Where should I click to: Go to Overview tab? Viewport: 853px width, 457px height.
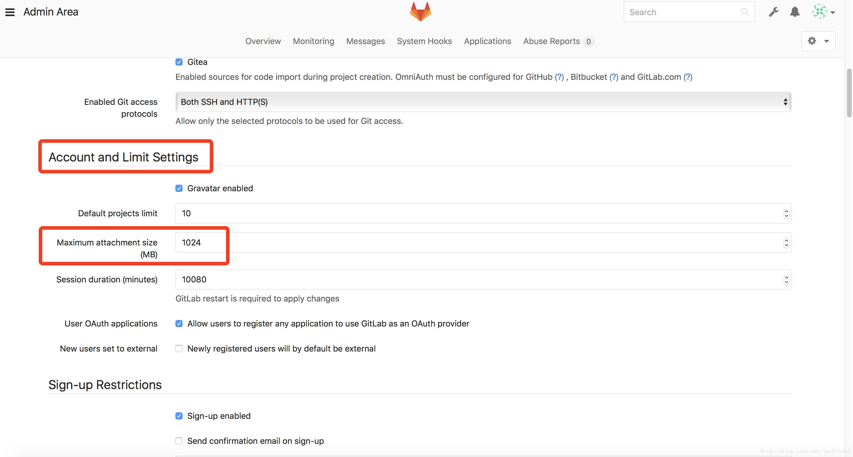263,41
